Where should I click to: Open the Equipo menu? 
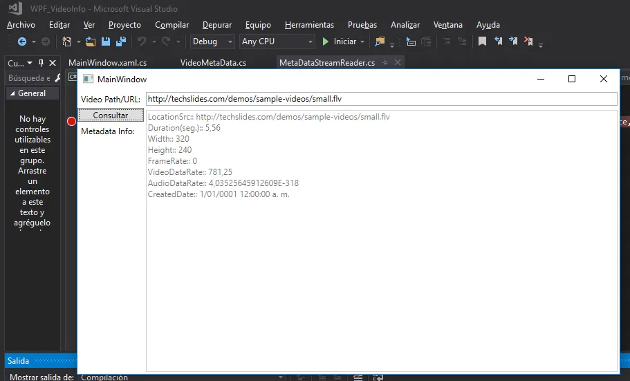(x=258, y=25)
